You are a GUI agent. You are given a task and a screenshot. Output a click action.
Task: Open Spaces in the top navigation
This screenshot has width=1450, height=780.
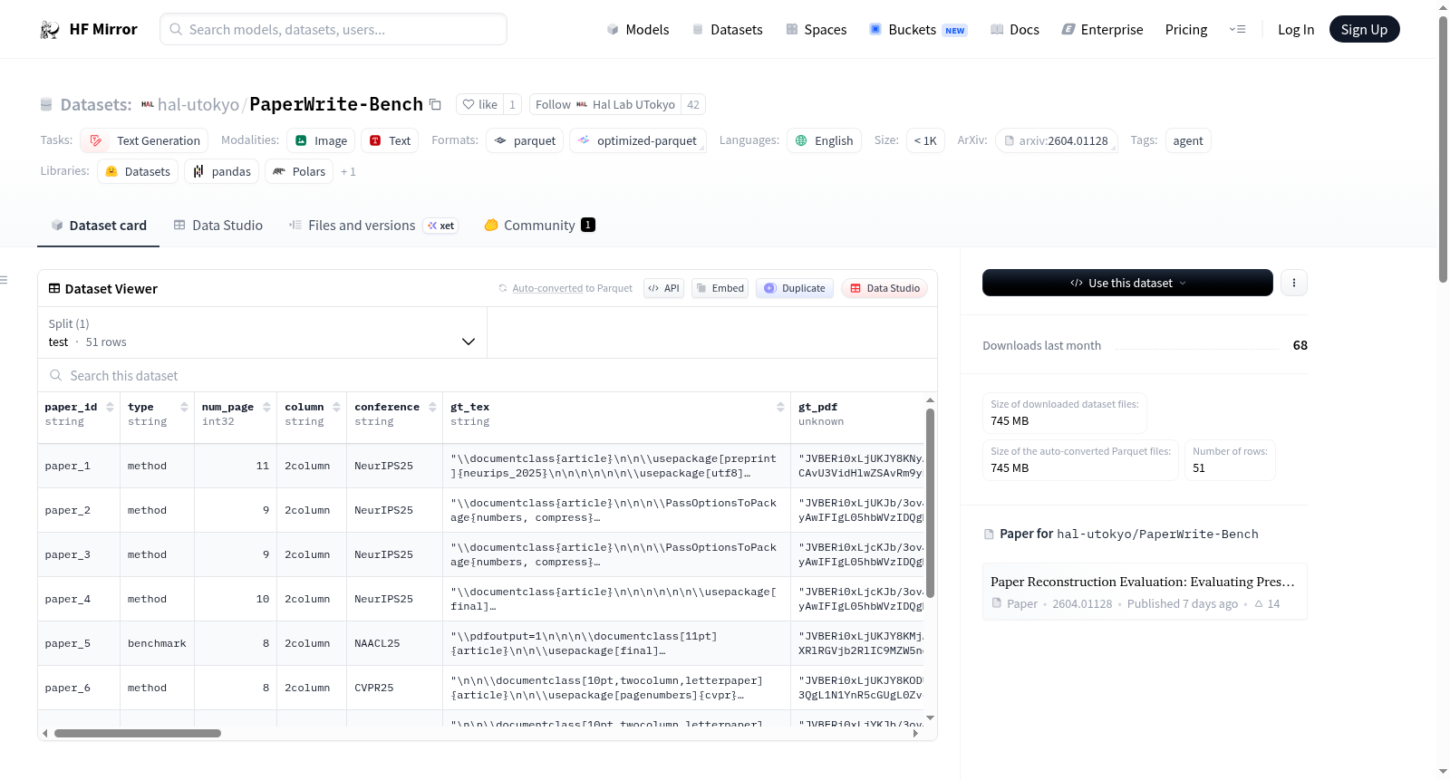click(816, 30)
